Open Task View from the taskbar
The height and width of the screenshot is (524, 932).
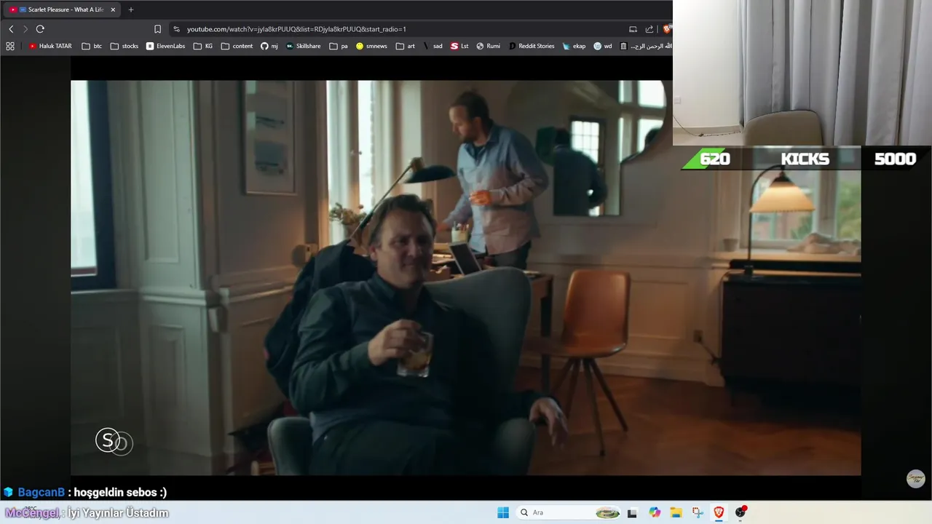coord(632,512)
